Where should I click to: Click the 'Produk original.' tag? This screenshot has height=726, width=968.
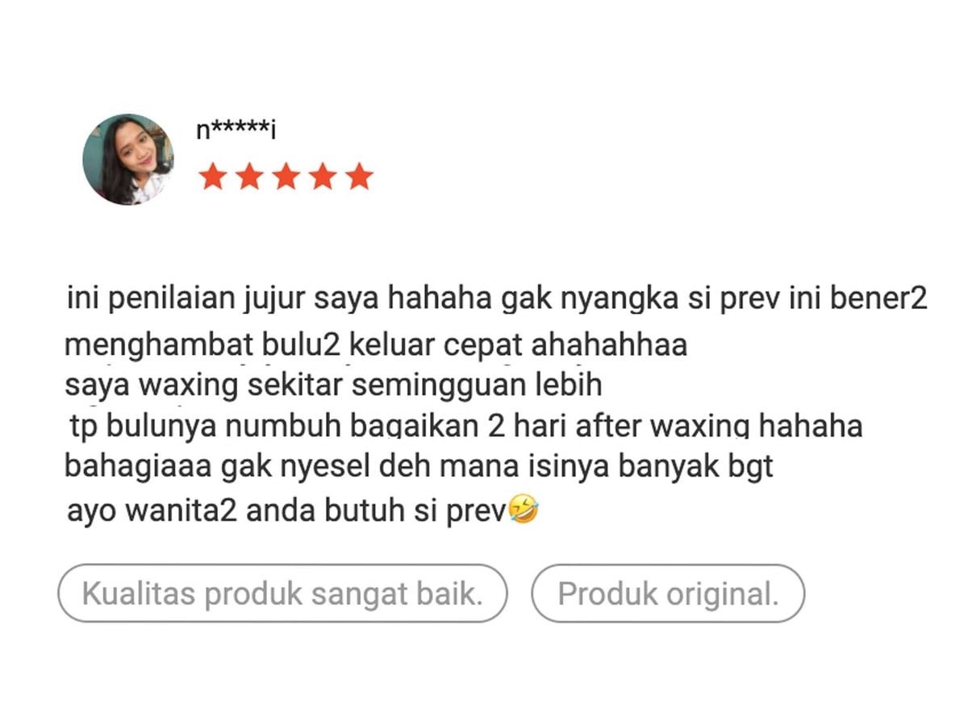[x=668, y=594]
